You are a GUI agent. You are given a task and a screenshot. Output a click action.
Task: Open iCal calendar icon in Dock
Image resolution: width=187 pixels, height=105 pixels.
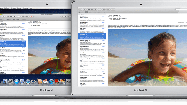point(45,82)
